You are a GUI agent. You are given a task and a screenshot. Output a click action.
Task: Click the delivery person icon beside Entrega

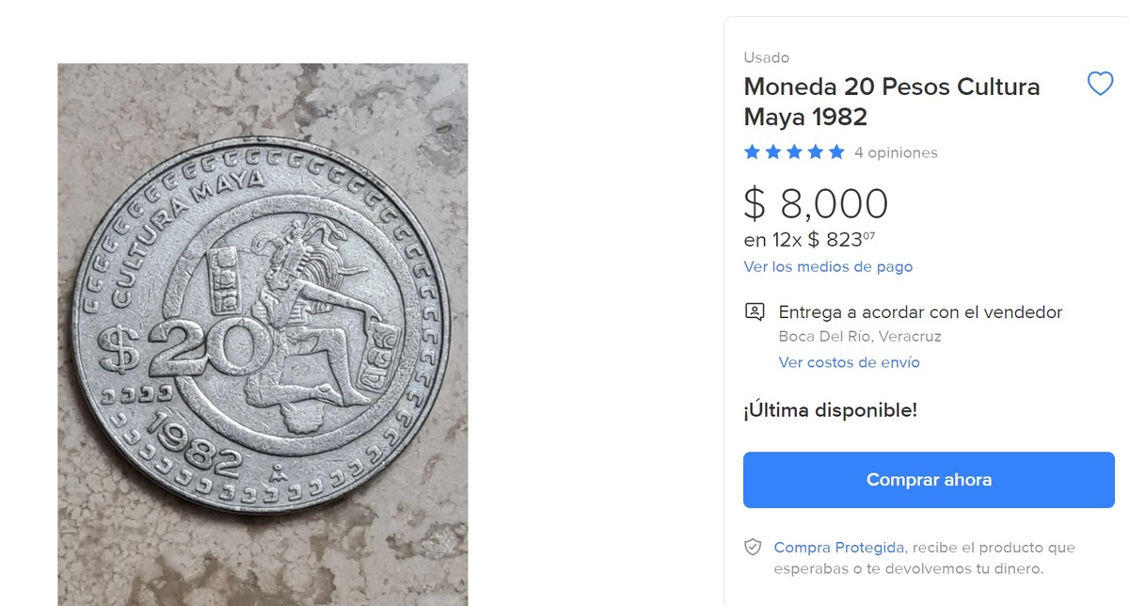pyautogui.click(x=754, y=312)
